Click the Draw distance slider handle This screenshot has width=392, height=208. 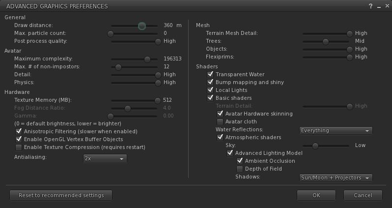(x=142, y=26)
